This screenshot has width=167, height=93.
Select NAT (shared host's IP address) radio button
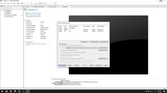60,50
